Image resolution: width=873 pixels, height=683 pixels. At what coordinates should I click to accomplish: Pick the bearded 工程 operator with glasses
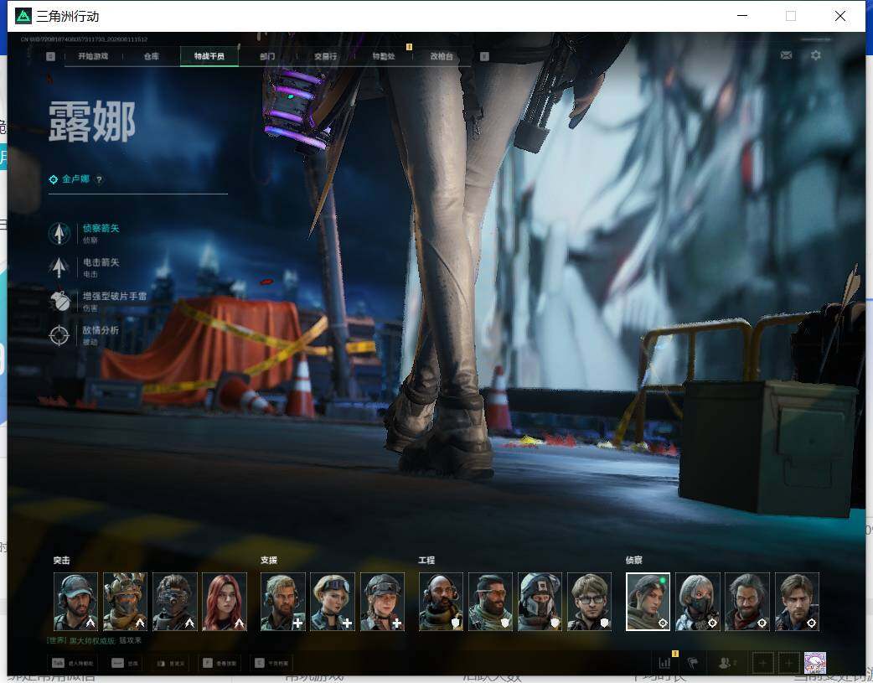[490, 602]
